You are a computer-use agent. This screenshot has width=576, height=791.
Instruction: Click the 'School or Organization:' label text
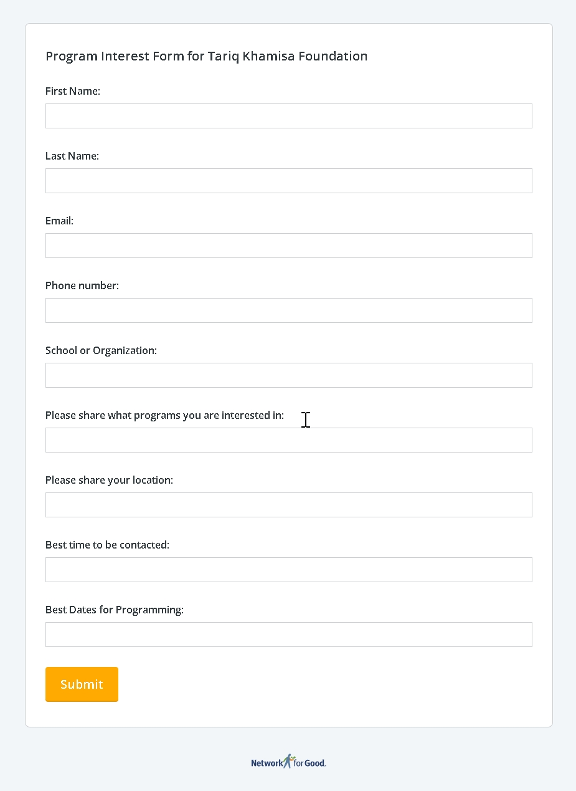pyautogui.click(x=102, y=350)
